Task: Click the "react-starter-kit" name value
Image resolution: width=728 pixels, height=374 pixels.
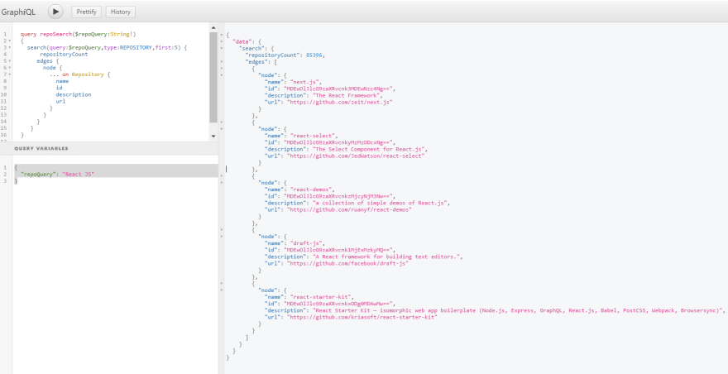Action: coord(322,297)
